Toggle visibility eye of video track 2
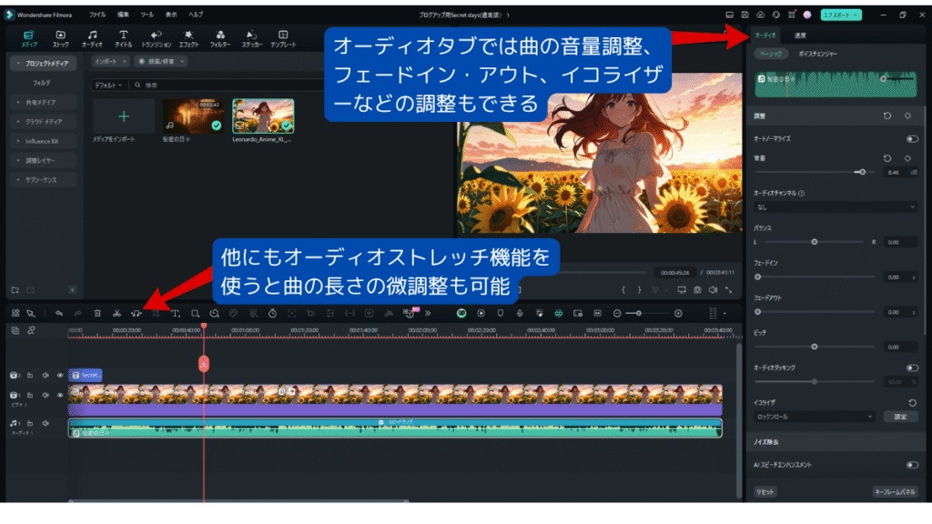Image resolution: width=932 pixels, height=524 pixels. click(60, 376)
